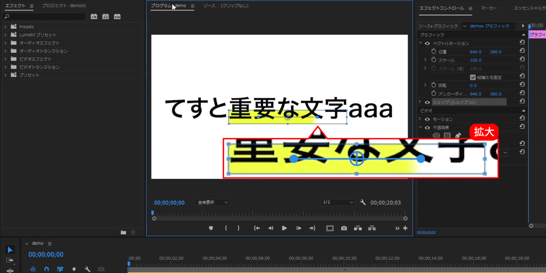Toggle animation stopwatch for 位置

(434, 51)
